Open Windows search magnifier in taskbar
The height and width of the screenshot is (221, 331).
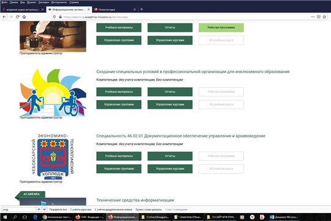pos(15,217)
